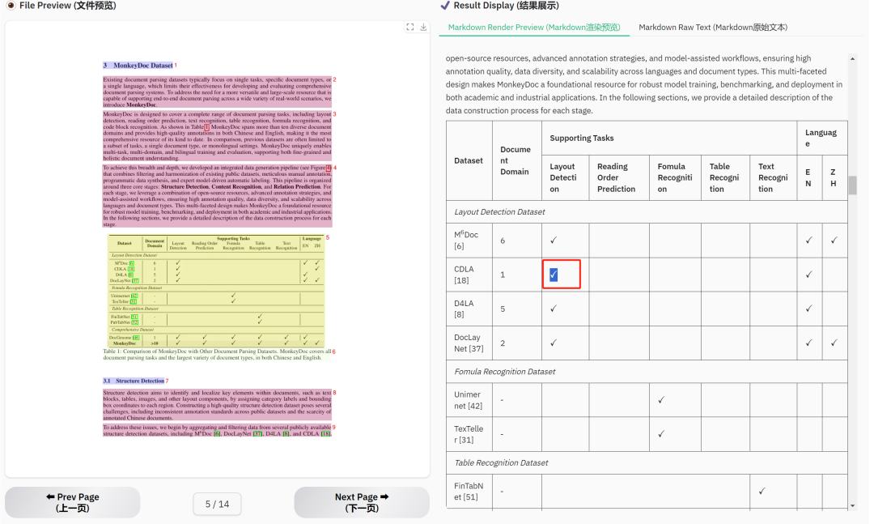Screen dimensions: 874x524
Task: Click the TexTeller Fomula Recognition checkmark
Action: click(x=661, y=433)
